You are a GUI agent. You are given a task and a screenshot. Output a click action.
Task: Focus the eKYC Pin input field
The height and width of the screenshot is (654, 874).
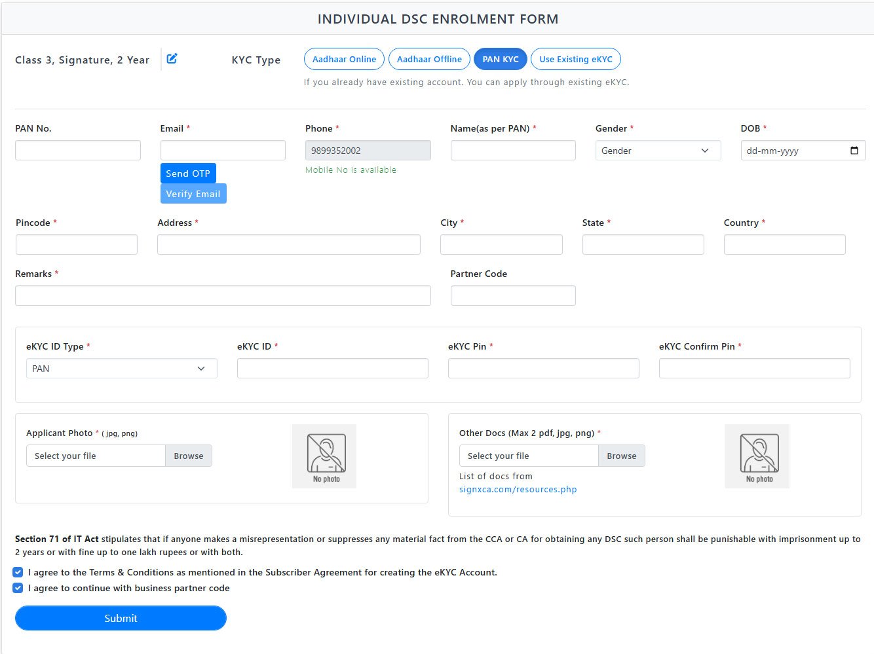[x=543, y=369]
